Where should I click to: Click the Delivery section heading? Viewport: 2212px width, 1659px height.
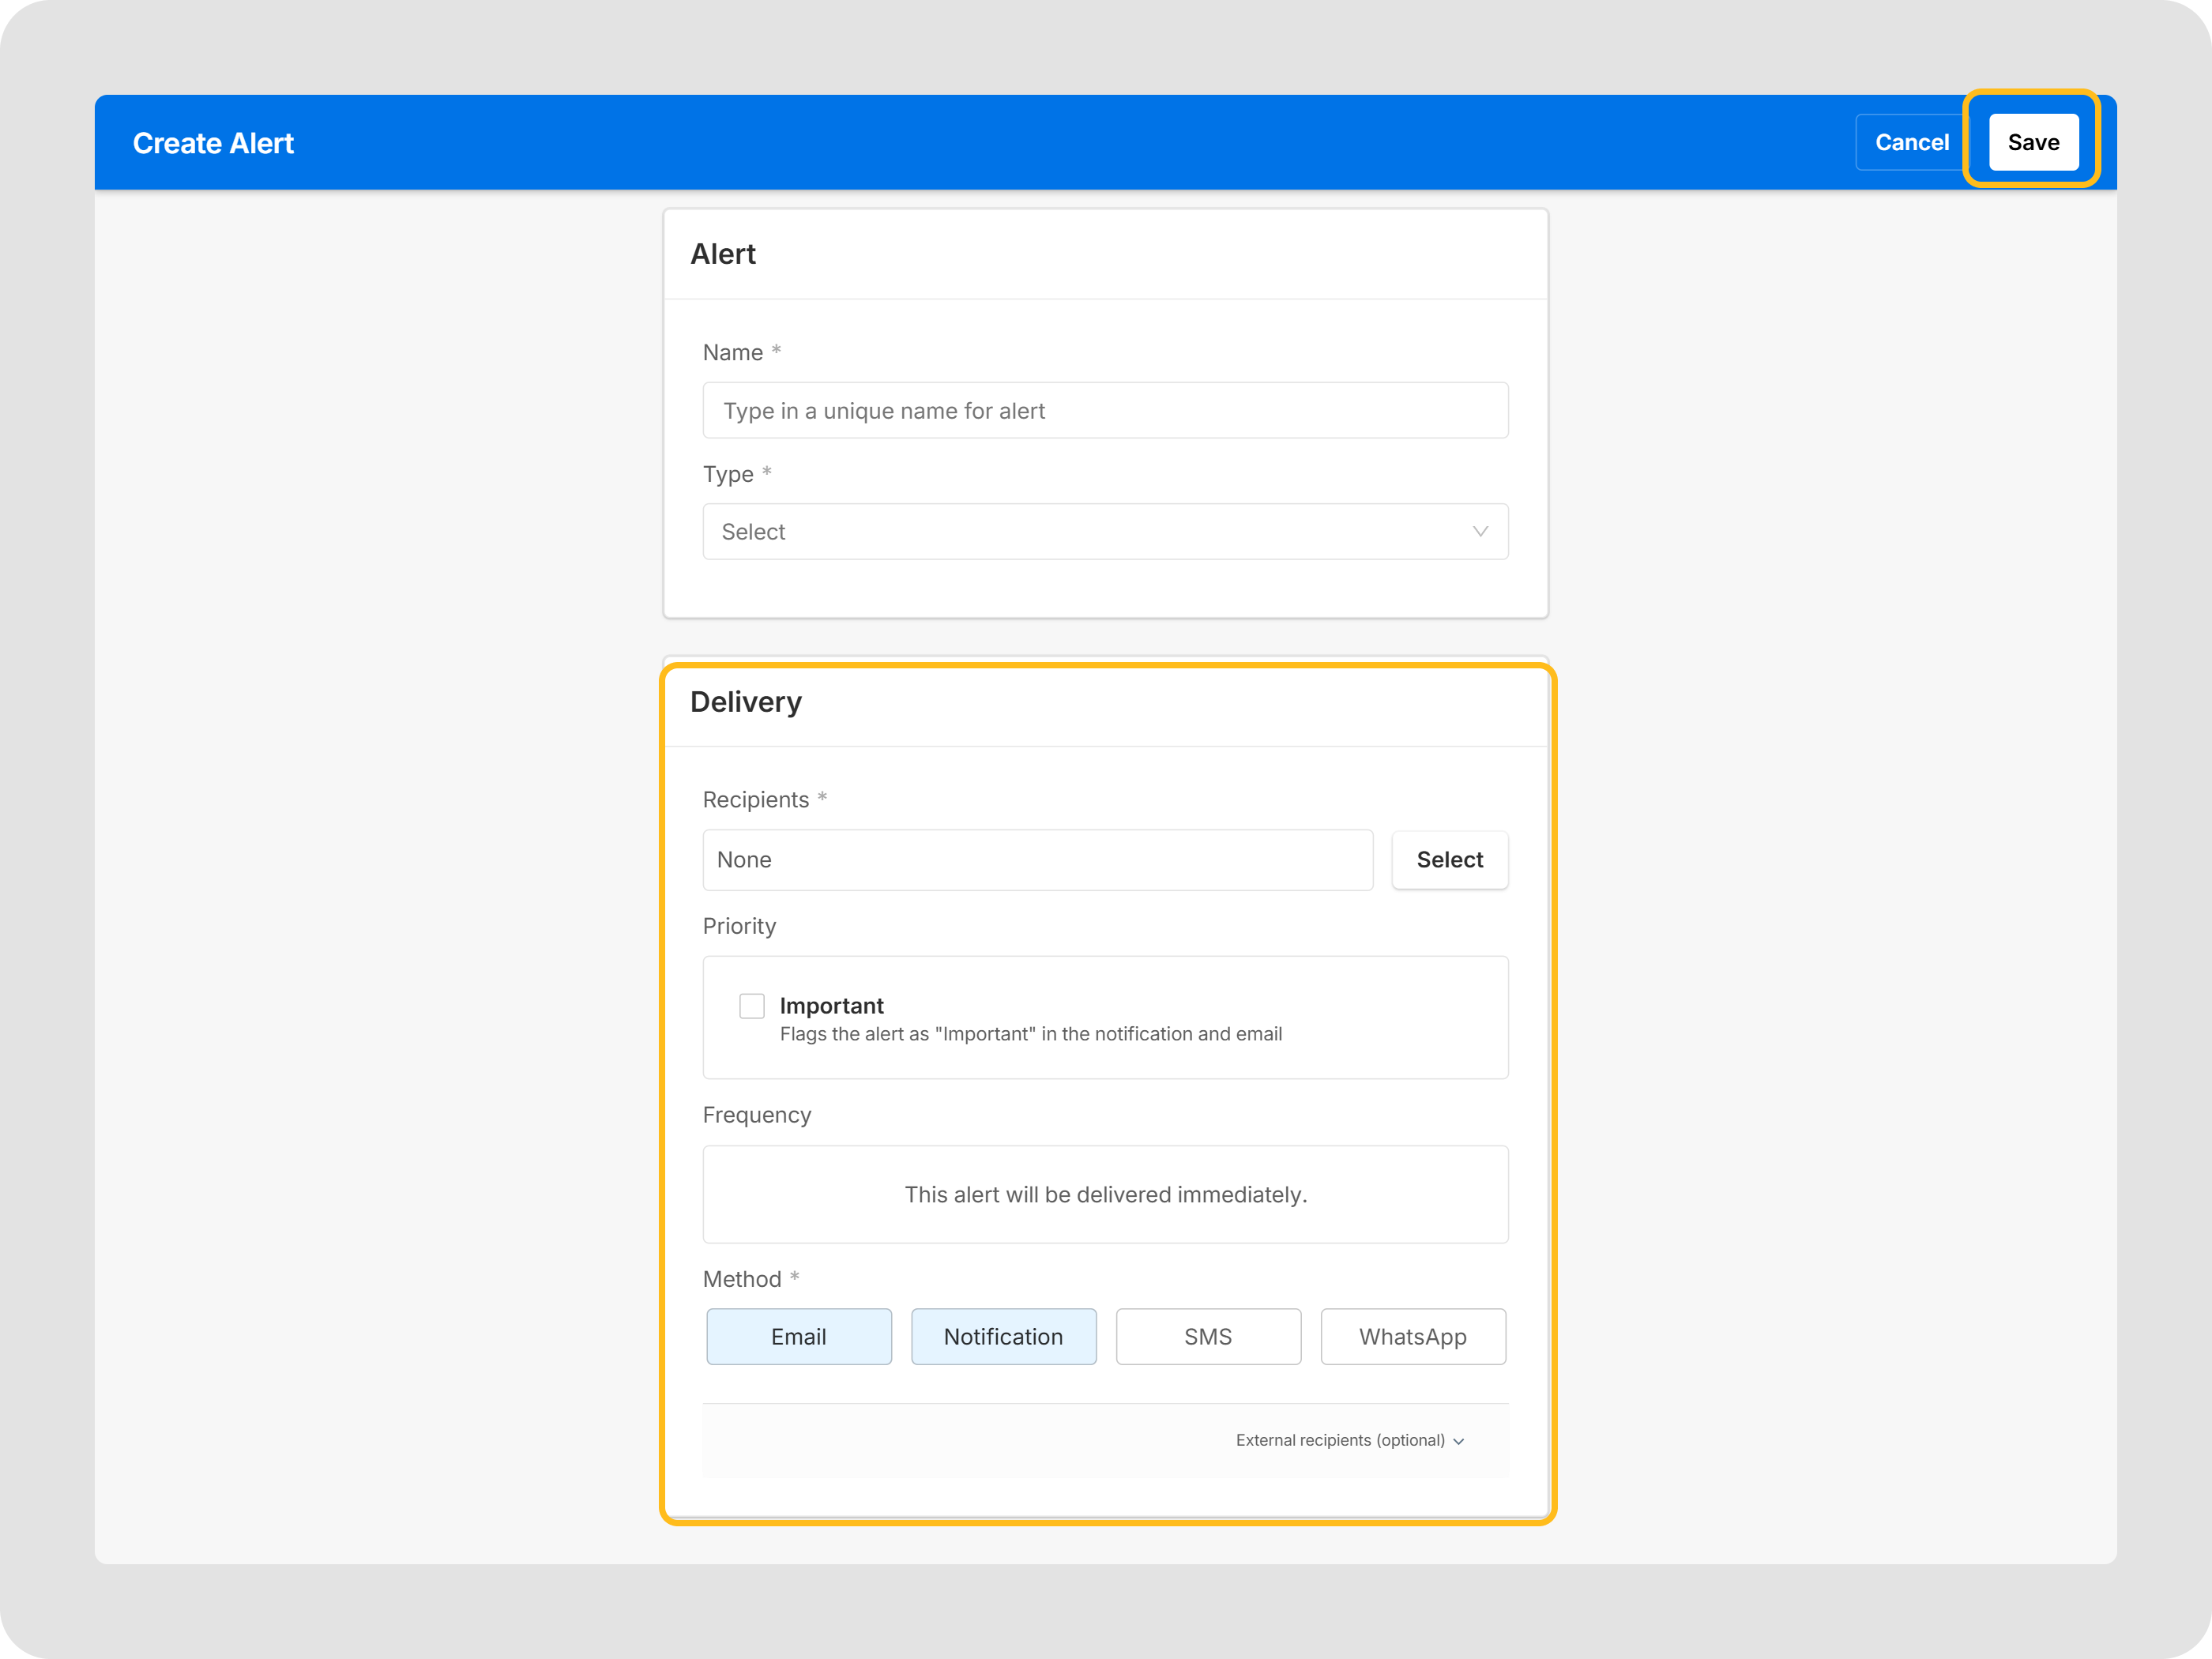point(745,702)
